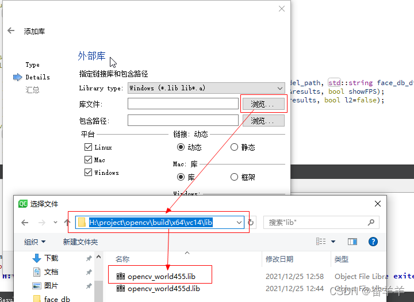
Task: Open 图片 in quick access
Action: 51,286
